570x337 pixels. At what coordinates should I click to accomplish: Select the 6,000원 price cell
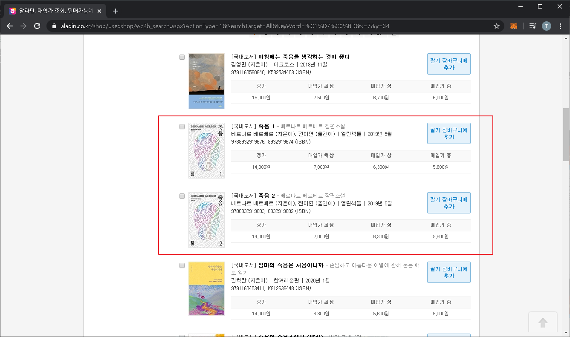(440, 98)
